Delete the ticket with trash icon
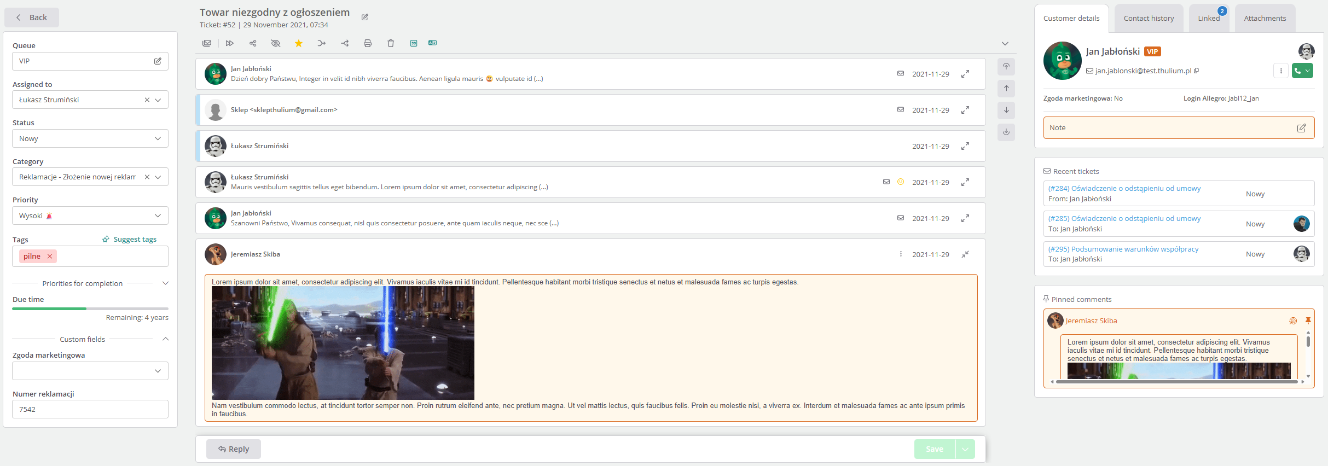This screenshot has height=466, width=1328. click(391, 43)
